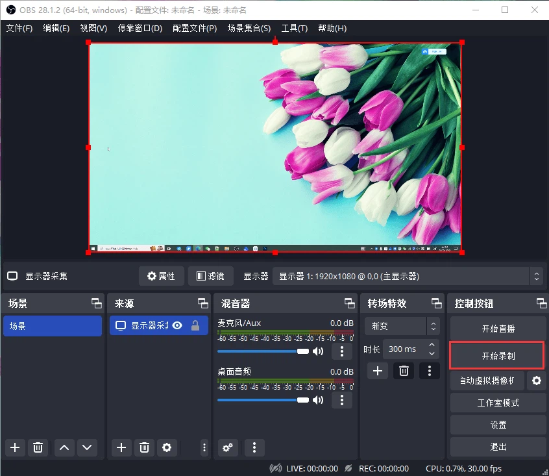Open mixer menu dots at panel bottom
Viewport: 549px width, 476px height.
tap(254, 447)
